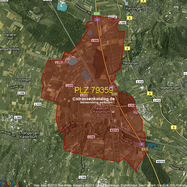
Task: Click the train station icon east of Riegel
Action: [x=137, y=112]
